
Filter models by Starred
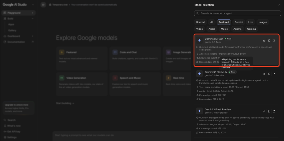click(x=200, y=22)
